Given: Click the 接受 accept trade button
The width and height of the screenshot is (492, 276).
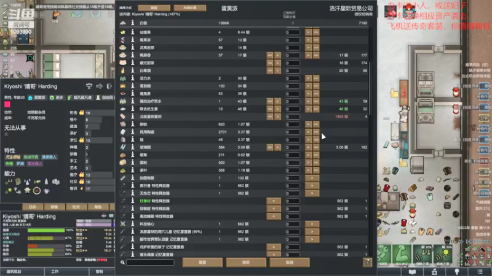Looking at the screenshot, I should (x=246, y=263).
